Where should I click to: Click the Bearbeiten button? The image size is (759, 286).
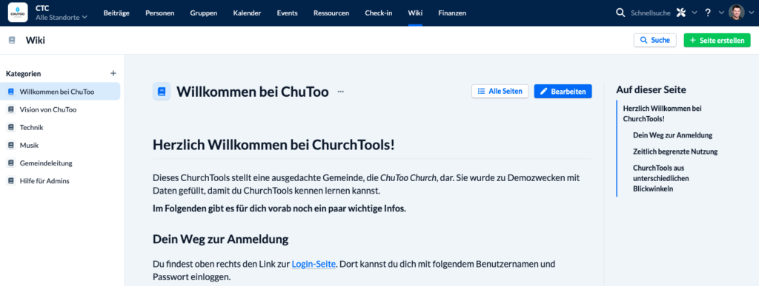563,91
